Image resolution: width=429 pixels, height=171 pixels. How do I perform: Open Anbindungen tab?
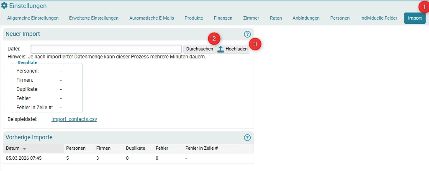point(306,18)
